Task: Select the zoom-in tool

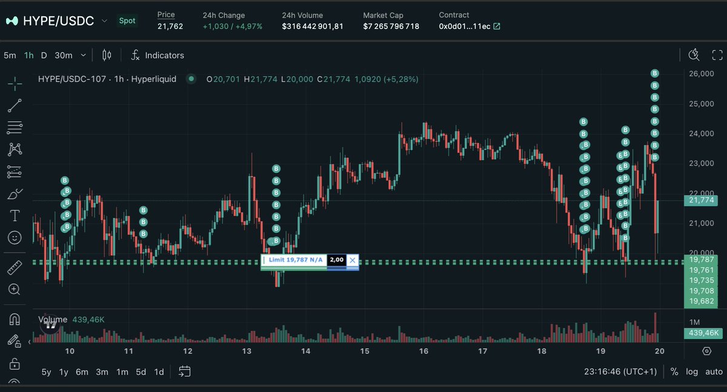Action: [x=15, y=290]
